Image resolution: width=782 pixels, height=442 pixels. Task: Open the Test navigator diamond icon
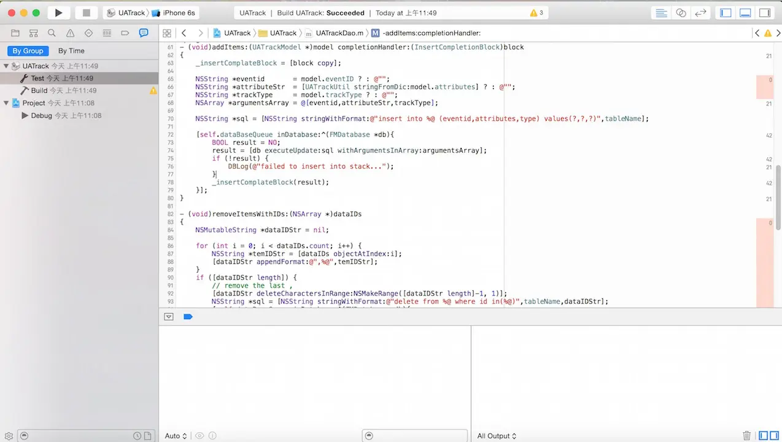pos(88,33)
